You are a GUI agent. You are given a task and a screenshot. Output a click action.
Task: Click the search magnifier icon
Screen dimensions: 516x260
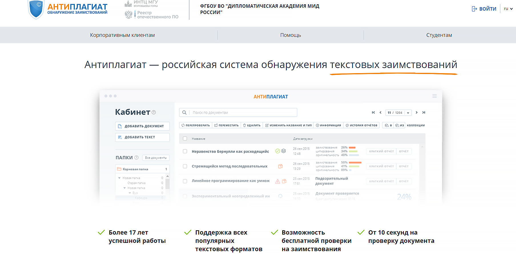(184, 112)
